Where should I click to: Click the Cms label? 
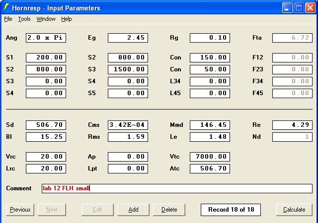click(94, 125)
